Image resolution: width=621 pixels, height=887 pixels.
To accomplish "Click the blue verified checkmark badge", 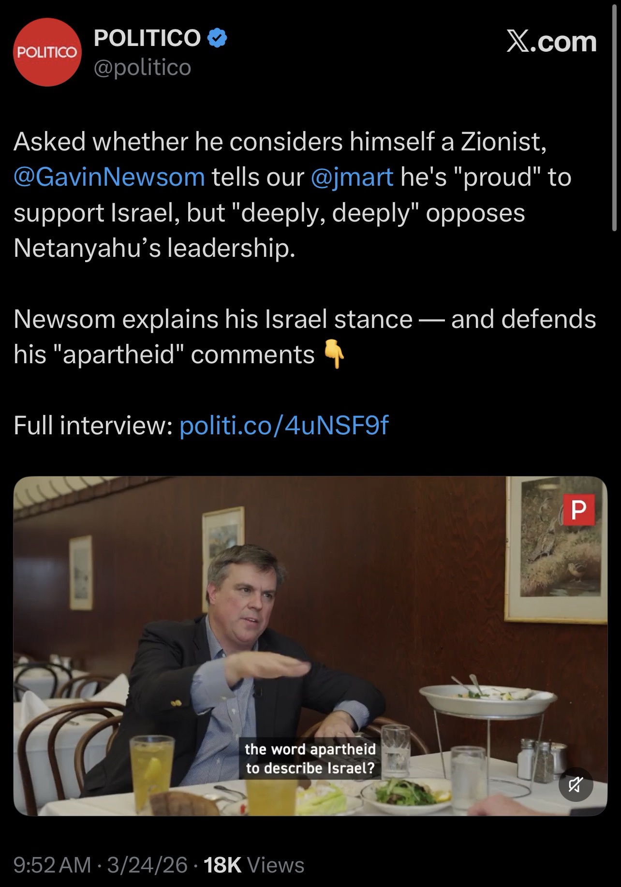I will tap(217, 38).
